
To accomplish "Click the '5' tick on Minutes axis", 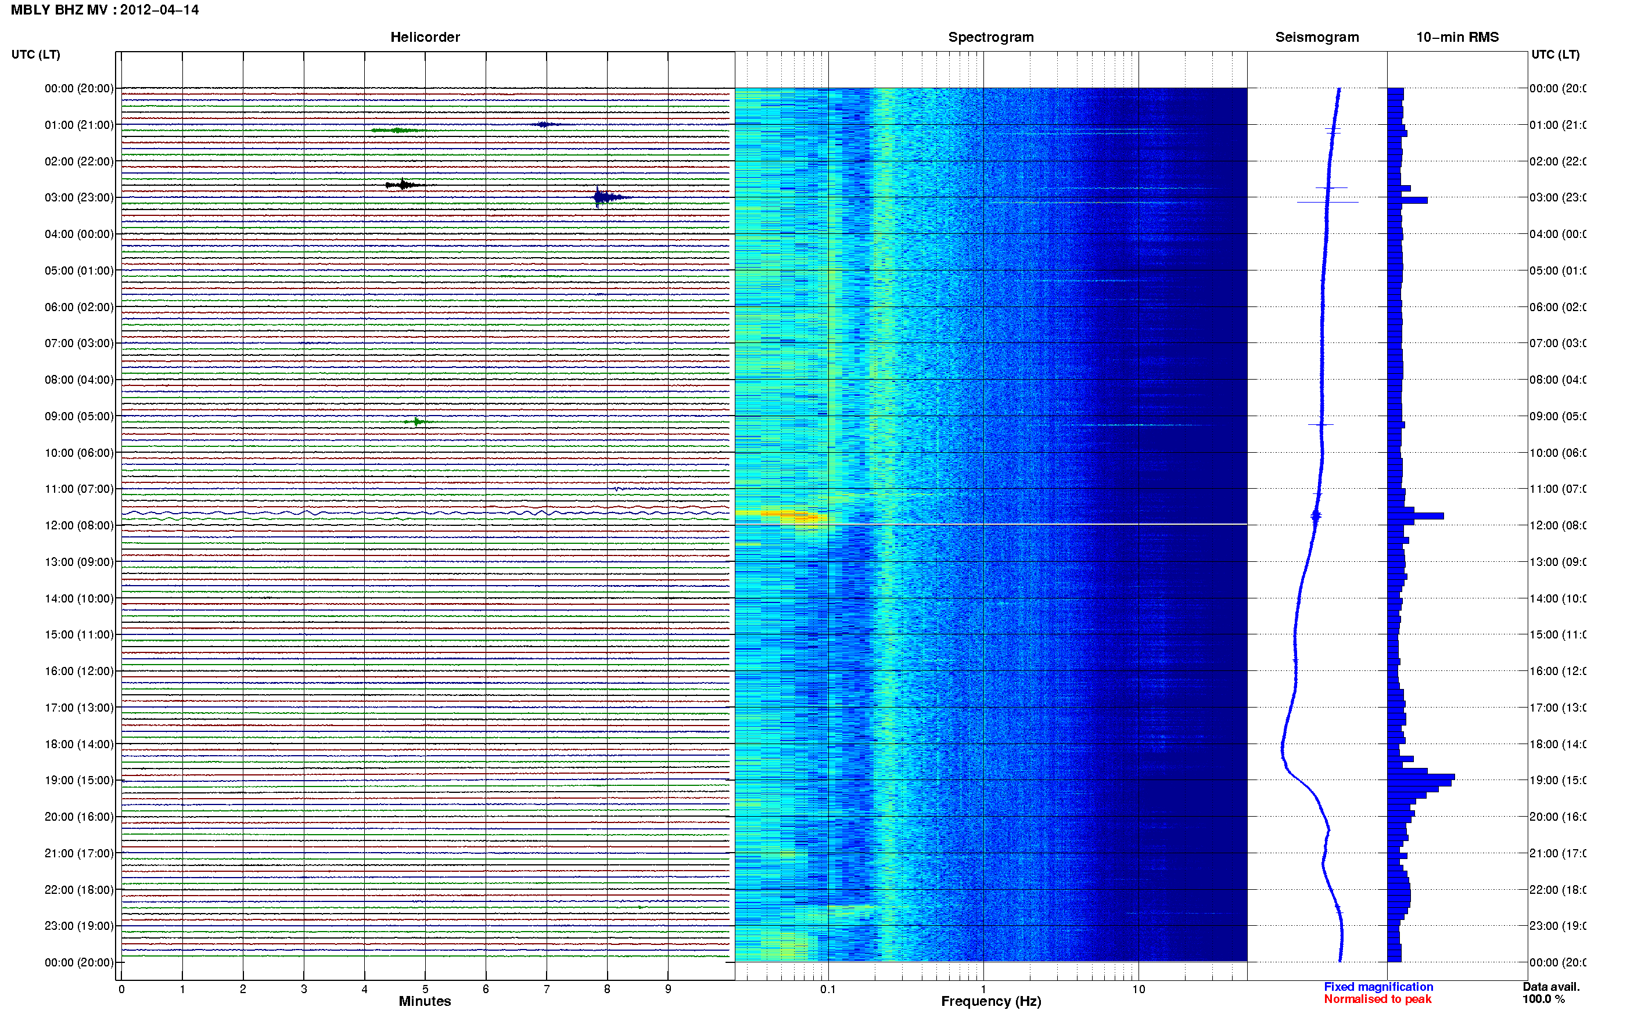I will click(x=425, y=989).
